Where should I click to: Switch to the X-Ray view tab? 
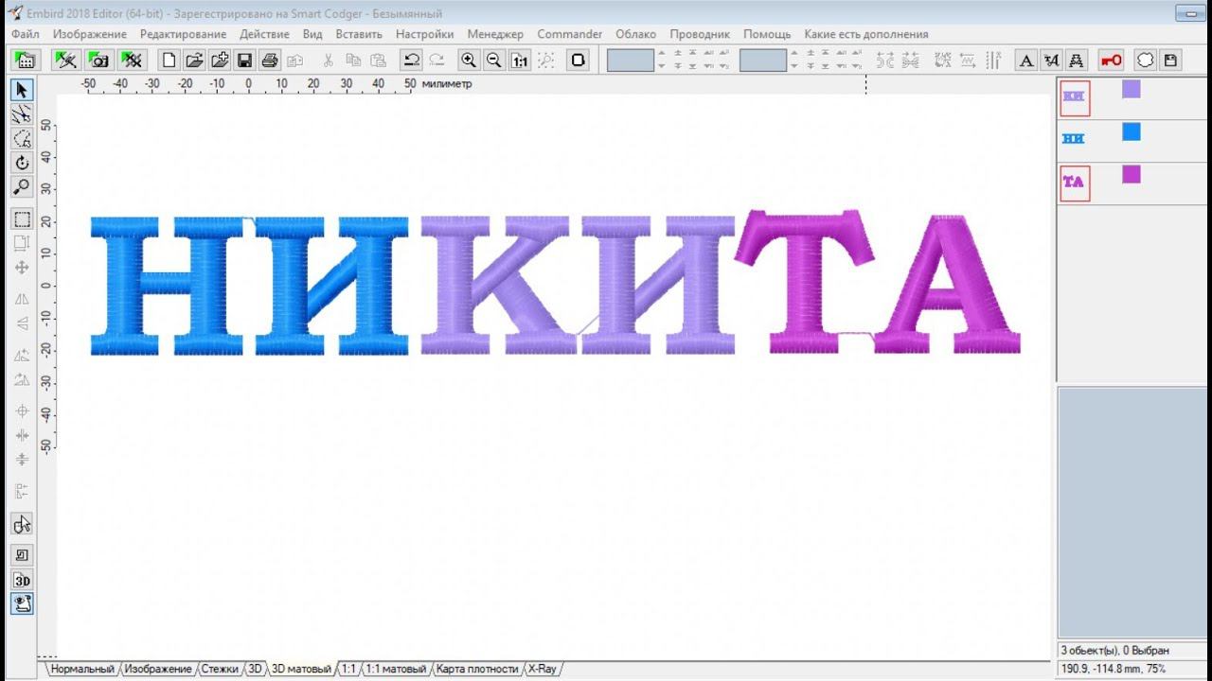click(x=543, y=669)
